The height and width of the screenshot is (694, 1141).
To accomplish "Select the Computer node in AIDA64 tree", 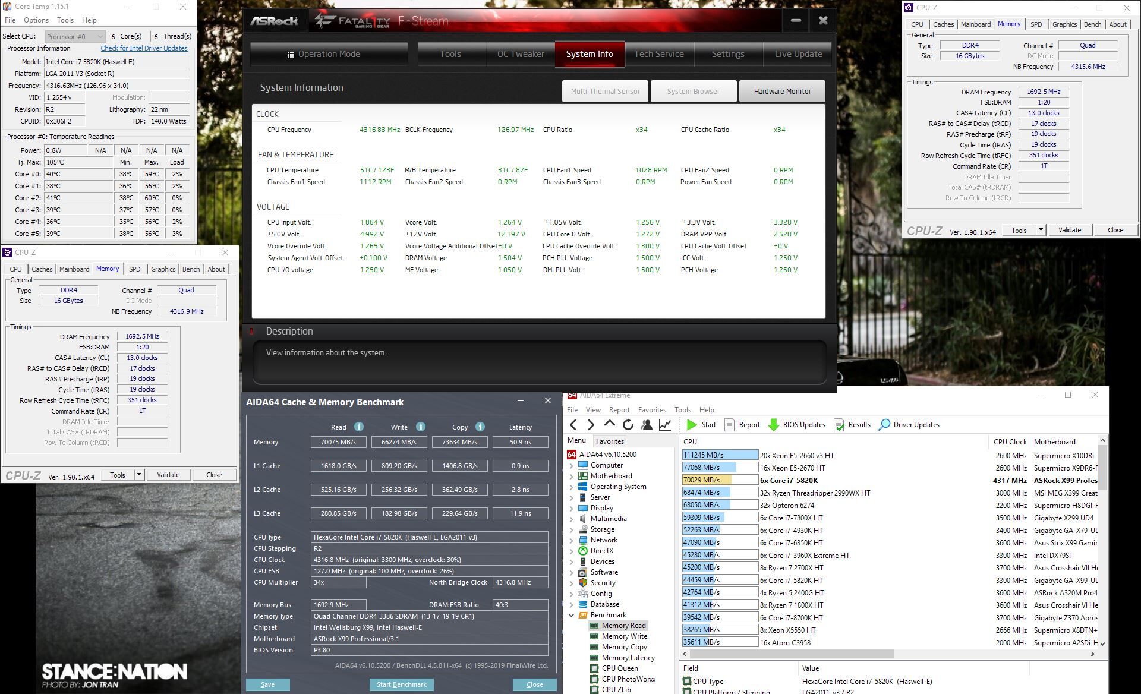I will (x=606, y=465).
